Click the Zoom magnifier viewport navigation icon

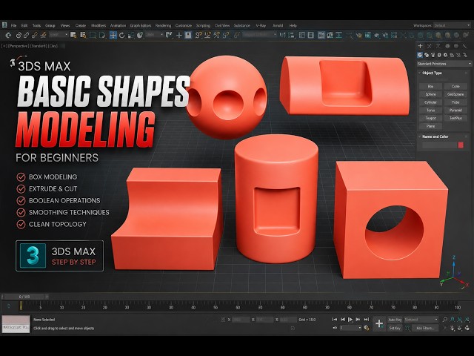445,320
